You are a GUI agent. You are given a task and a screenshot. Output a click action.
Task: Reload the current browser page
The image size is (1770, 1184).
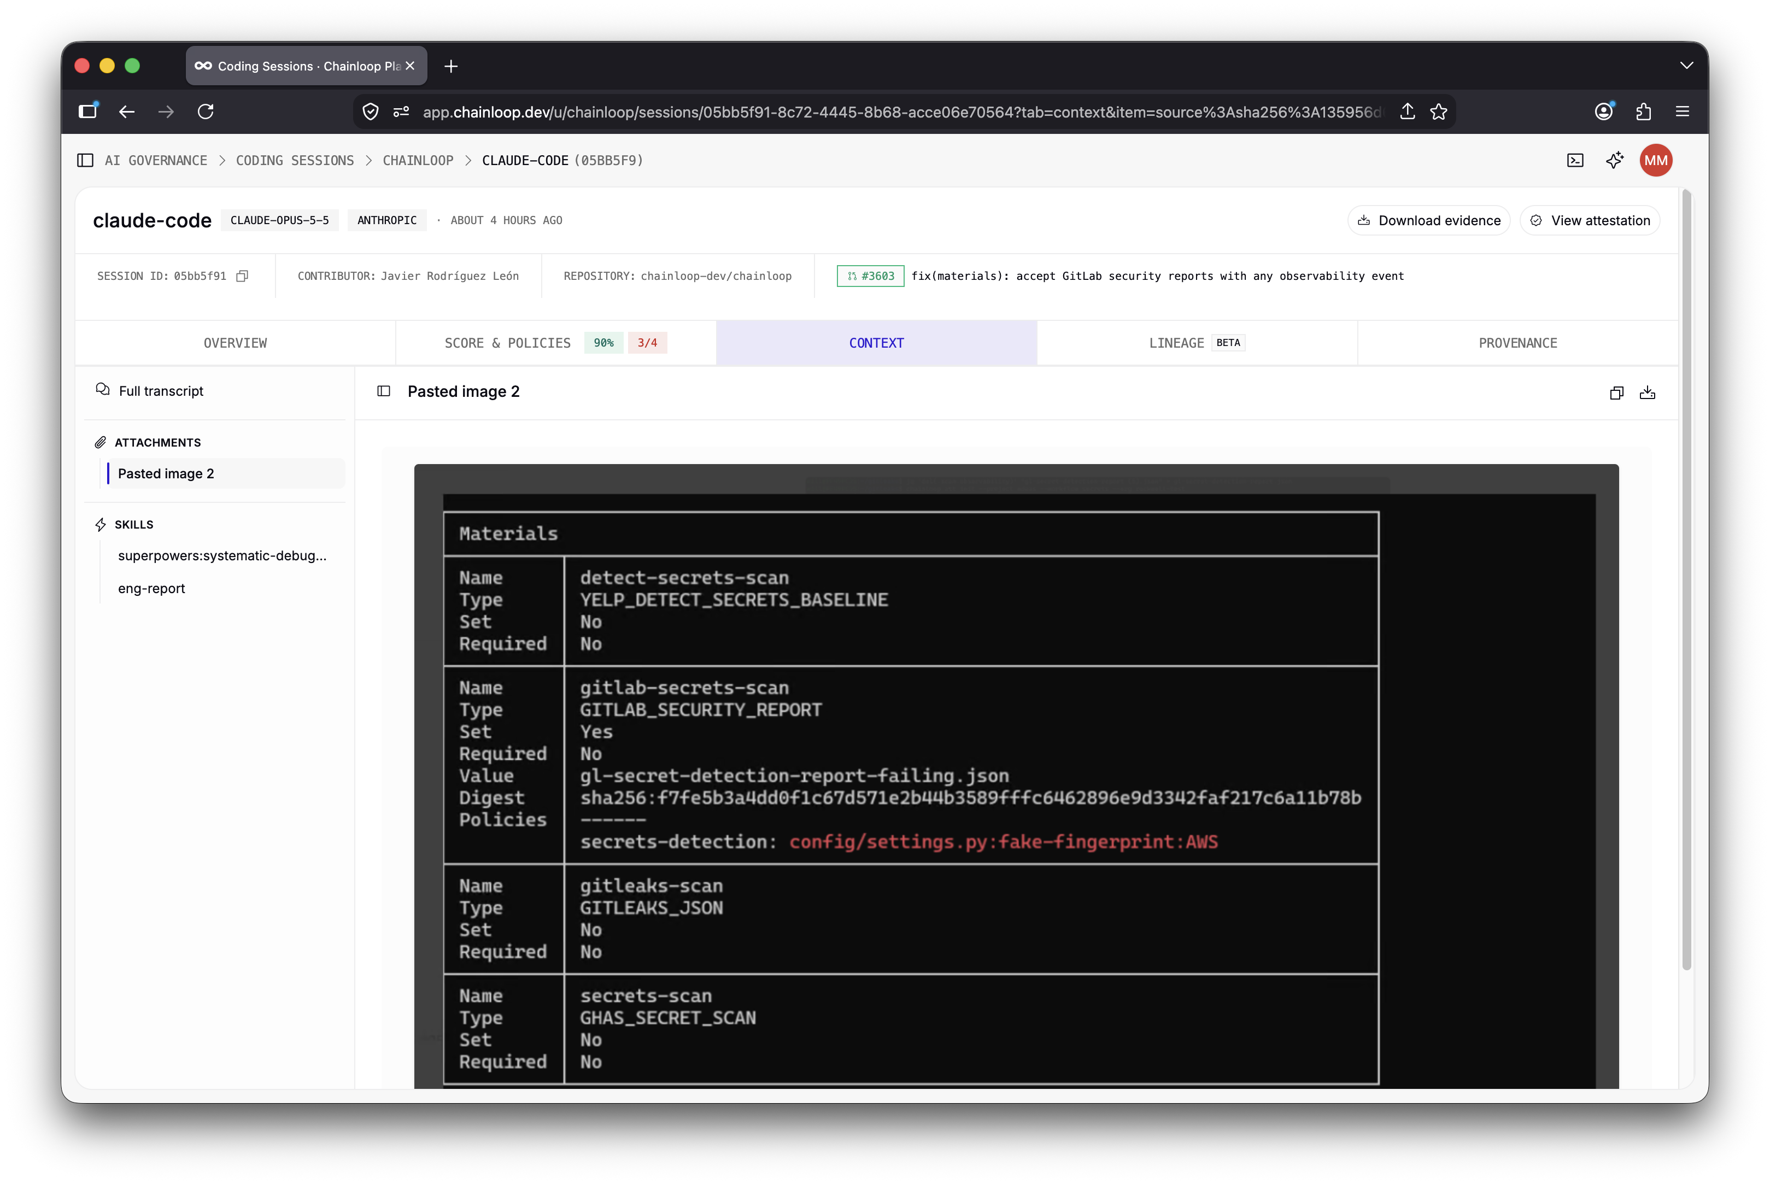(206, 112)
